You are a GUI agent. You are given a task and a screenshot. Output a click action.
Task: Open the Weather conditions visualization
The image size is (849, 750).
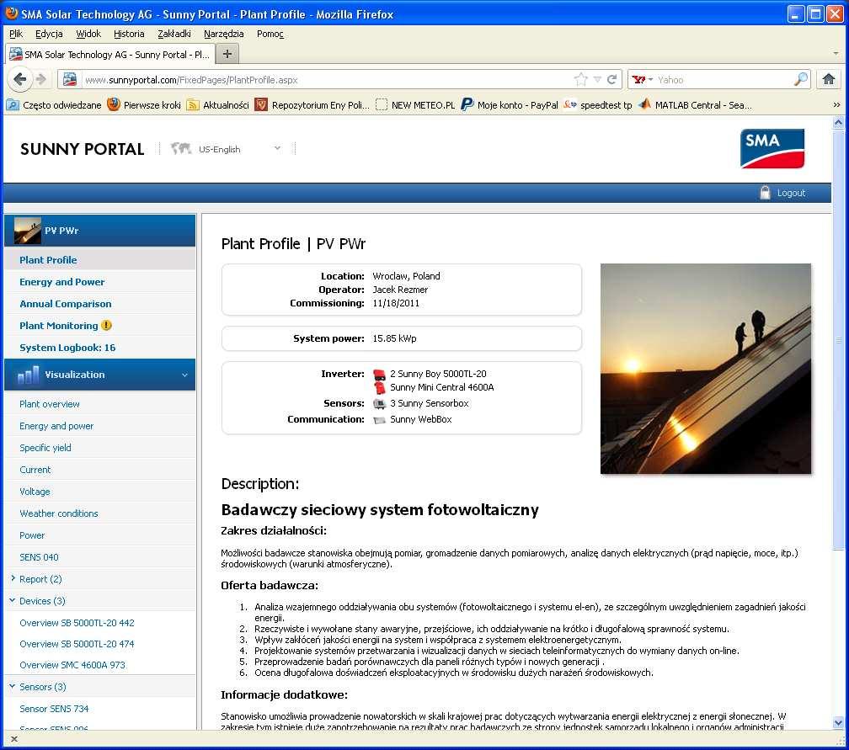point(59,513)
